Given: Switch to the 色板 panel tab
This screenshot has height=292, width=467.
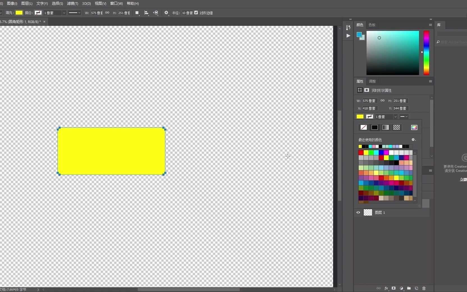Looking at the screenshot, I should point(372,25).
